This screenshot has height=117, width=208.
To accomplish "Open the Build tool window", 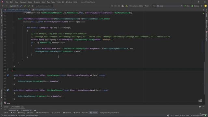I will coord(85,113).
